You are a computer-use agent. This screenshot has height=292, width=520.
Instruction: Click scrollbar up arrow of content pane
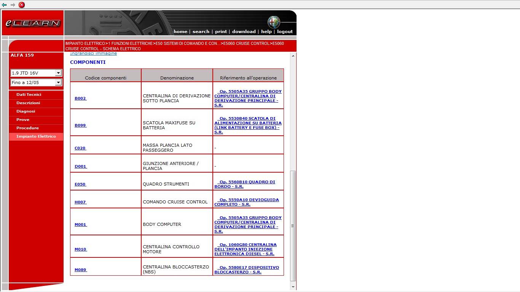[293, 56]
